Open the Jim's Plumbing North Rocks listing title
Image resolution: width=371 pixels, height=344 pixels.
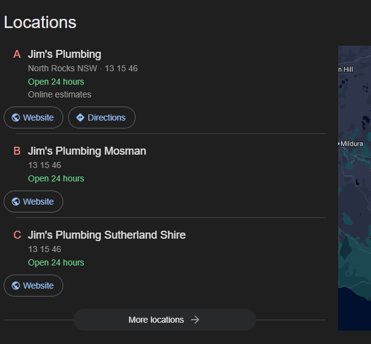point(64,54)
